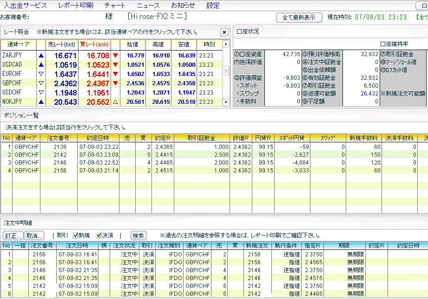Click ZARJPY ask red down-arrow
428x299 pixels.
tap(115, 56)
